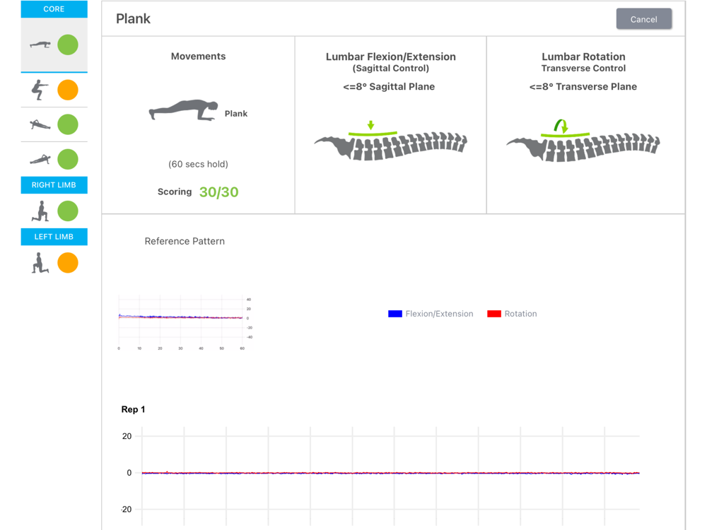The width and height of the screenshot is (707, 530).
Task: Click the orange status dot under Left Limb
Action: (68, 263)
